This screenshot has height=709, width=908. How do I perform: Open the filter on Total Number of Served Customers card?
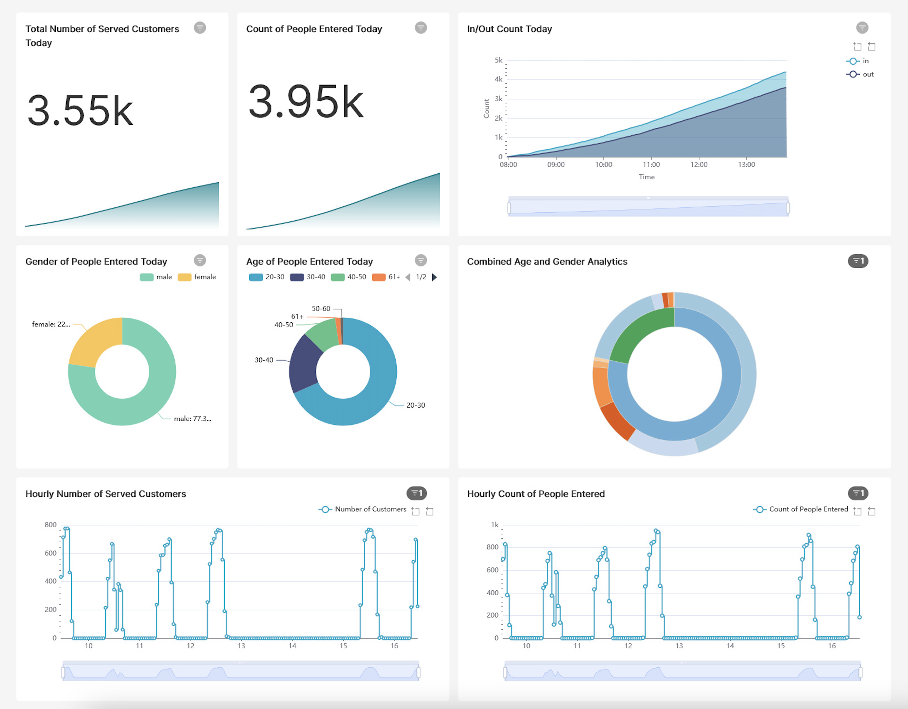tap(200, 28)
